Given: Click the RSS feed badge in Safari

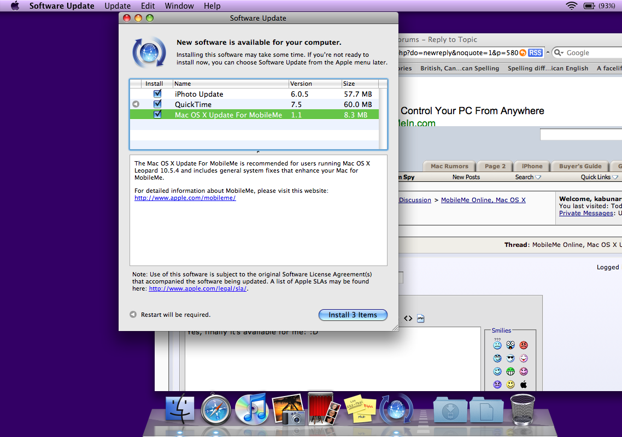Looking at the screenshot, I should pos(535,53).
